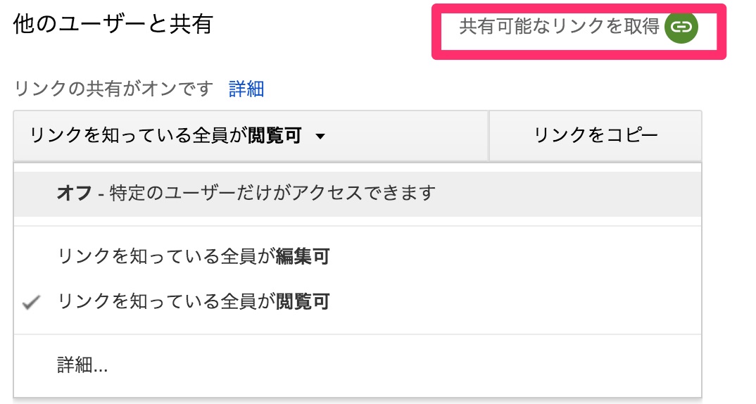
Task: Click the コピー word on the copy button
Action: coord(630,136)
